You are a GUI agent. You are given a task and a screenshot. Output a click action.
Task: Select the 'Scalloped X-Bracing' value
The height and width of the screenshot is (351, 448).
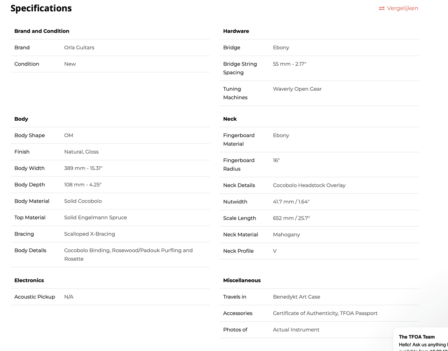pyautogui.click(x=90, y=234)
